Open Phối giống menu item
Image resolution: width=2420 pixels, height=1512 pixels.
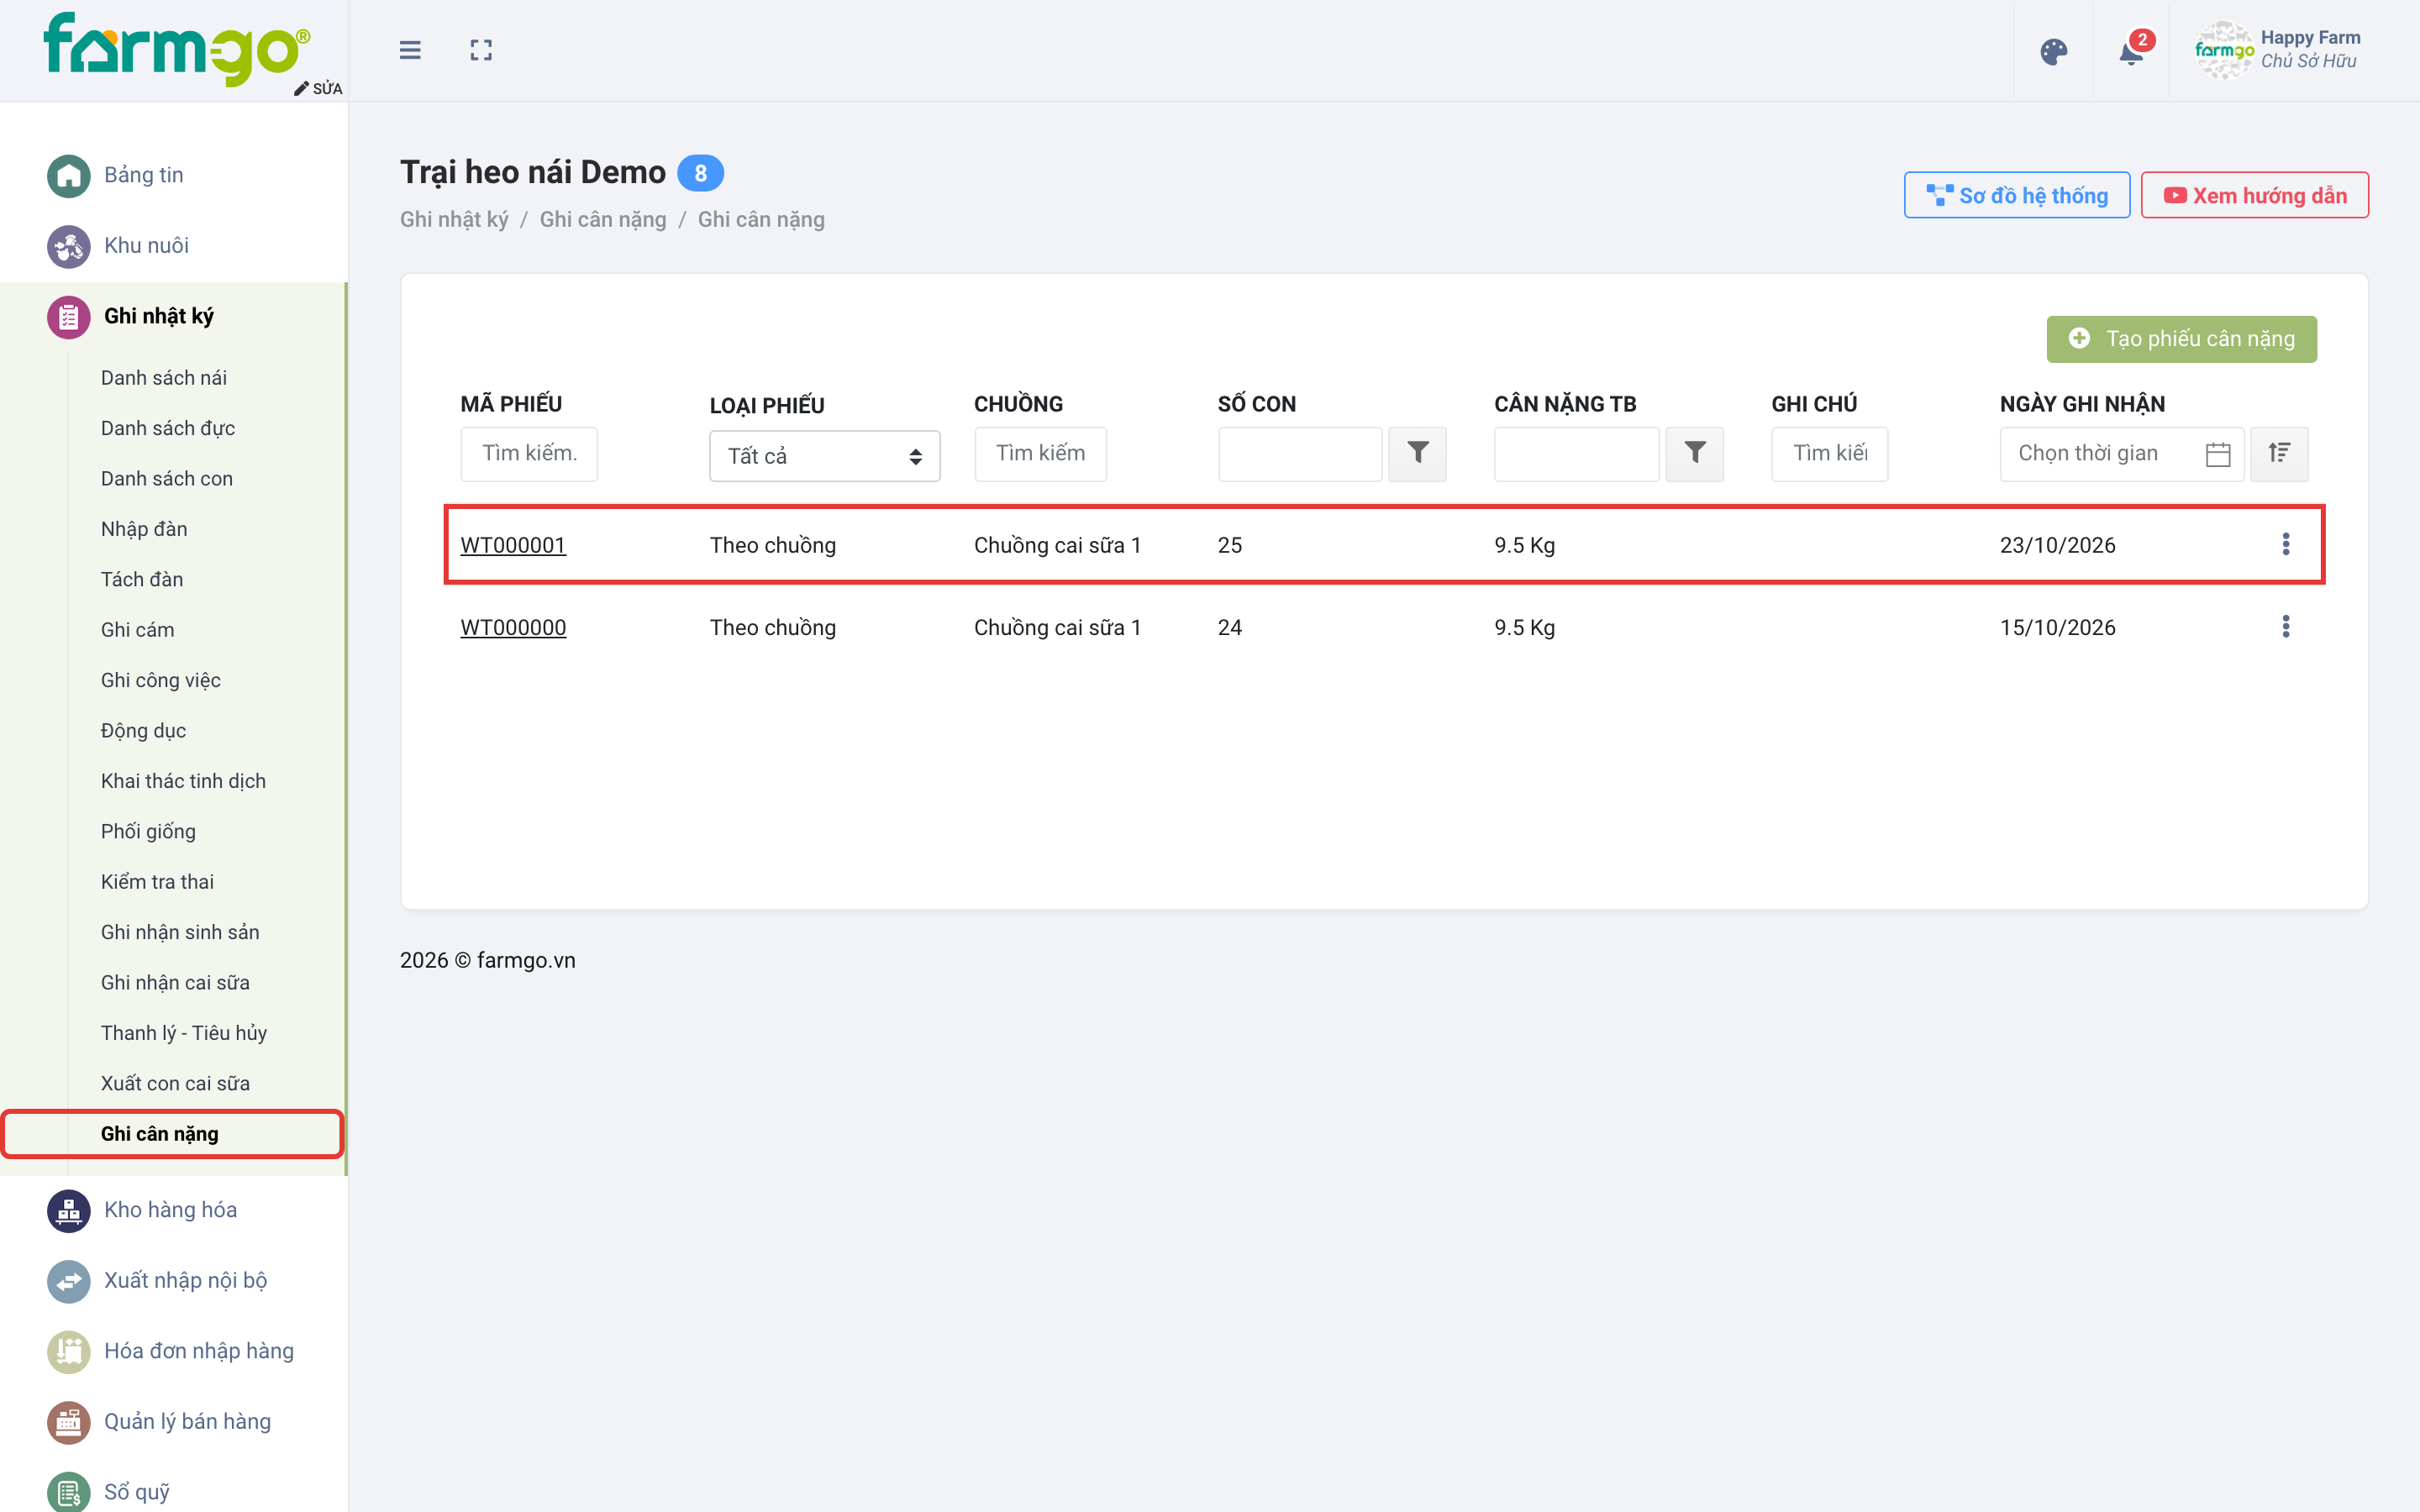pyautogui.click(x=148, y=832)
